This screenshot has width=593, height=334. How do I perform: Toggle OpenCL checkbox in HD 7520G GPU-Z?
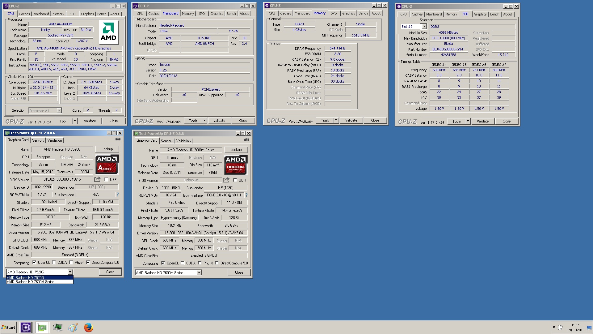[x=34, y=263]
